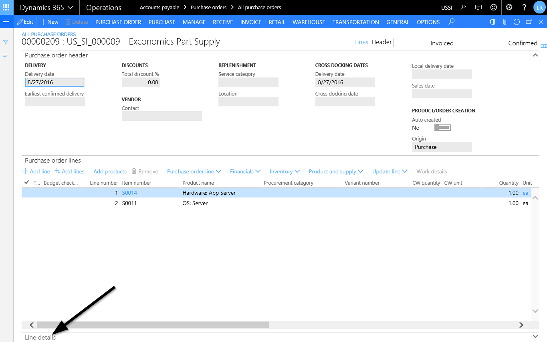Click the FactBox pane toggle icon
547x342 pixels.
coord(544,46)
